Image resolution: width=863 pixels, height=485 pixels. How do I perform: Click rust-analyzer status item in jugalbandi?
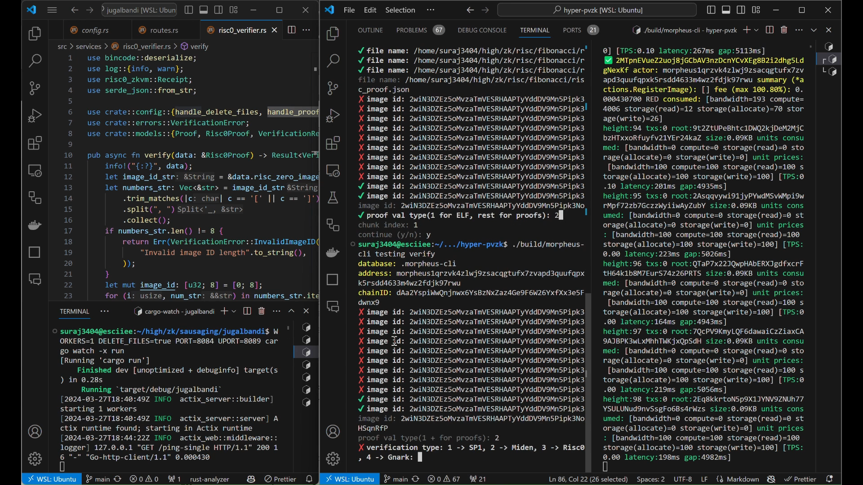(209, 479)
